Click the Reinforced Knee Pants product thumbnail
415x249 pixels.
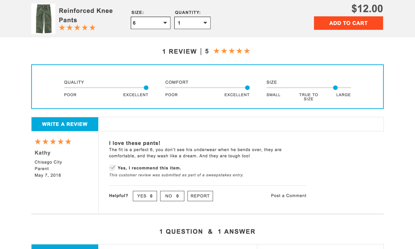(x=43, y=19)
